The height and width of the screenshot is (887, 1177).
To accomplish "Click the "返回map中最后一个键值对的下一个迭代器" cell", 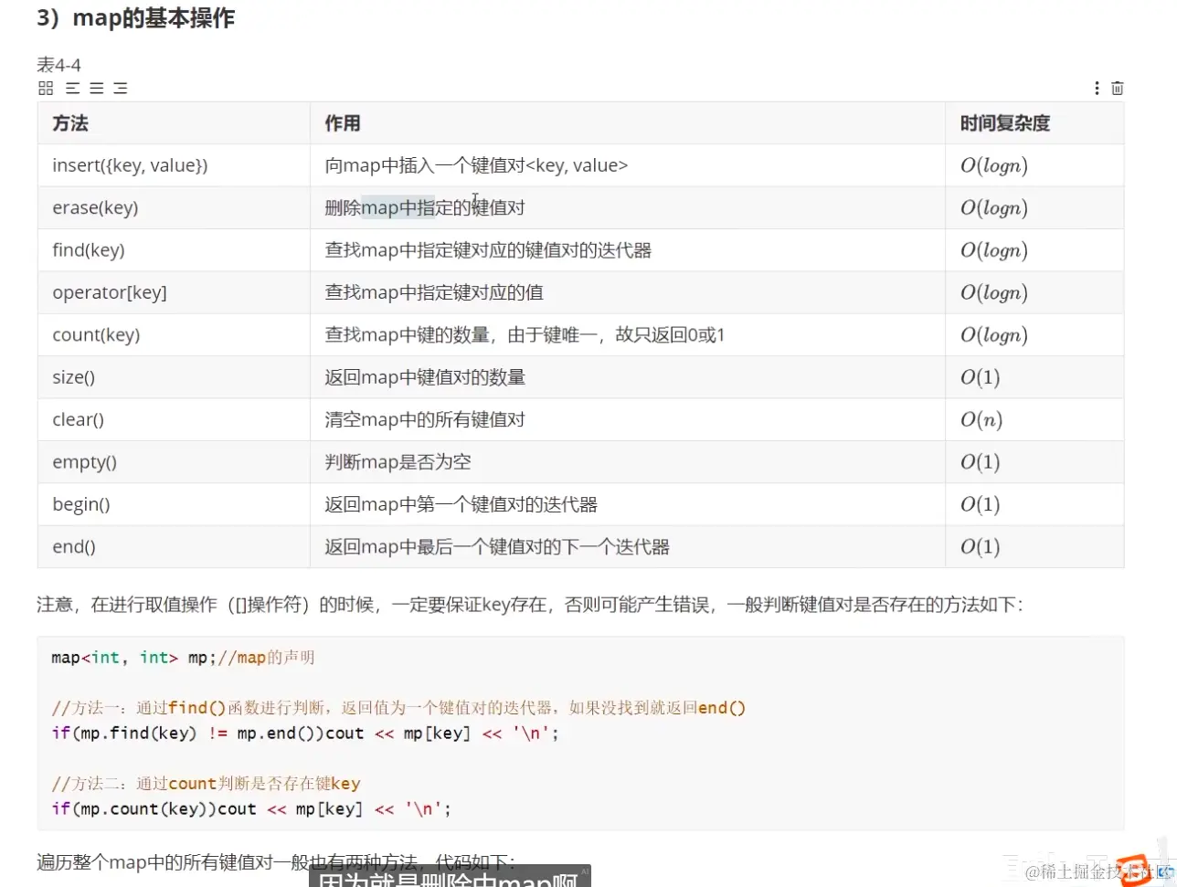I will click(x=628, y=547).
